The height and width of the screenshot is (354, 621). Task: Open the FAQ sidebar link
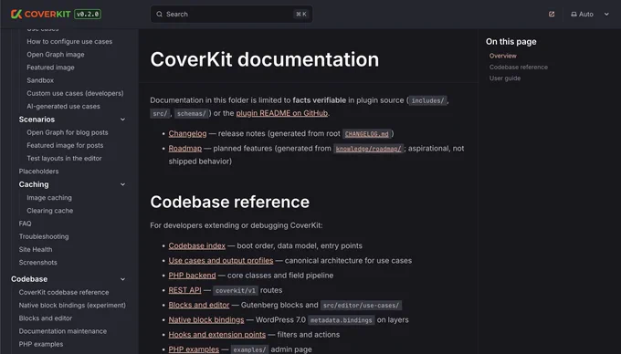25,224
